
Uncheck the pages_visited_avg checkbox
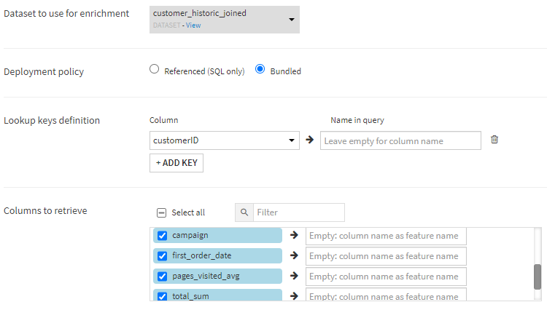tap(163, 276)
